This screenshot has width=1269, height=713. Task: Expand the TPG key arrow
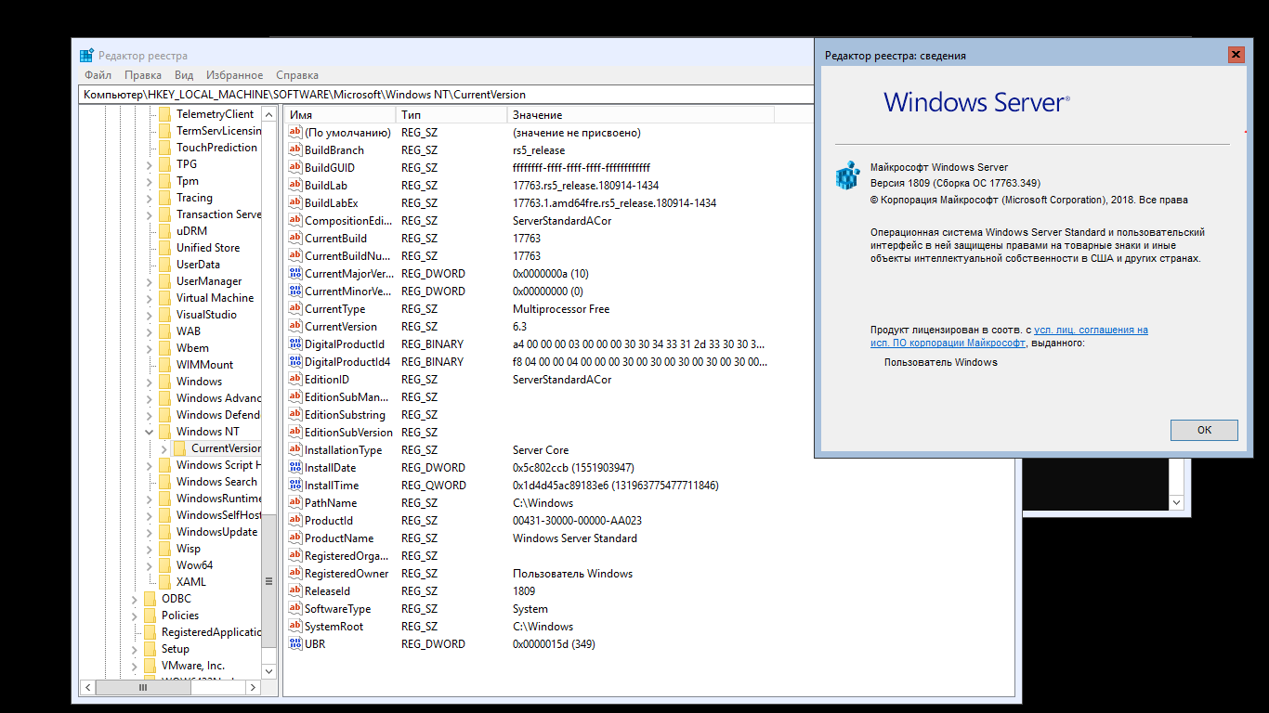point(150,164)
